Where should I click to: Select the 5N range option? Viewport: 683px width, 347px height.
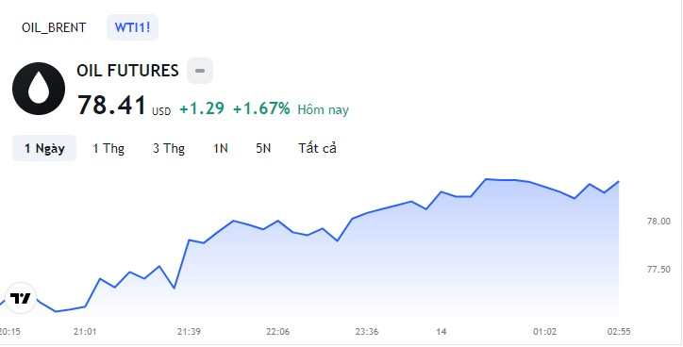point(263,148)
